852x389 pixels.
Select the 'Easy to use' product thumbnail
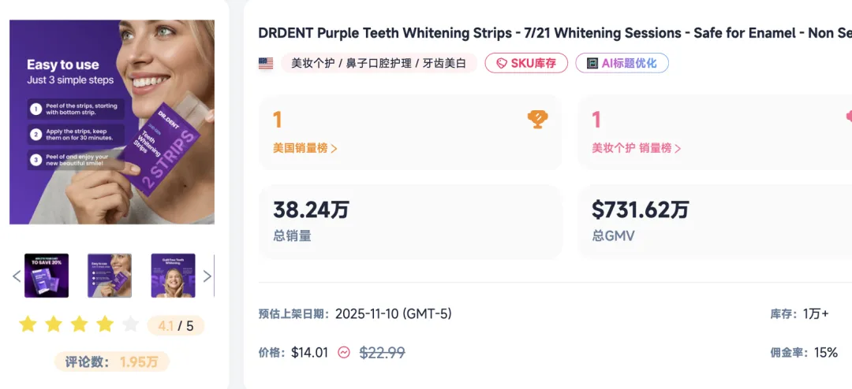coord(110,276)
